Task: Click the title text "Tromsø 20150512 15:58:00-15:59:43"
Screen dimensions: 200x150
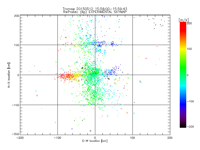Action: pos(95,9)
